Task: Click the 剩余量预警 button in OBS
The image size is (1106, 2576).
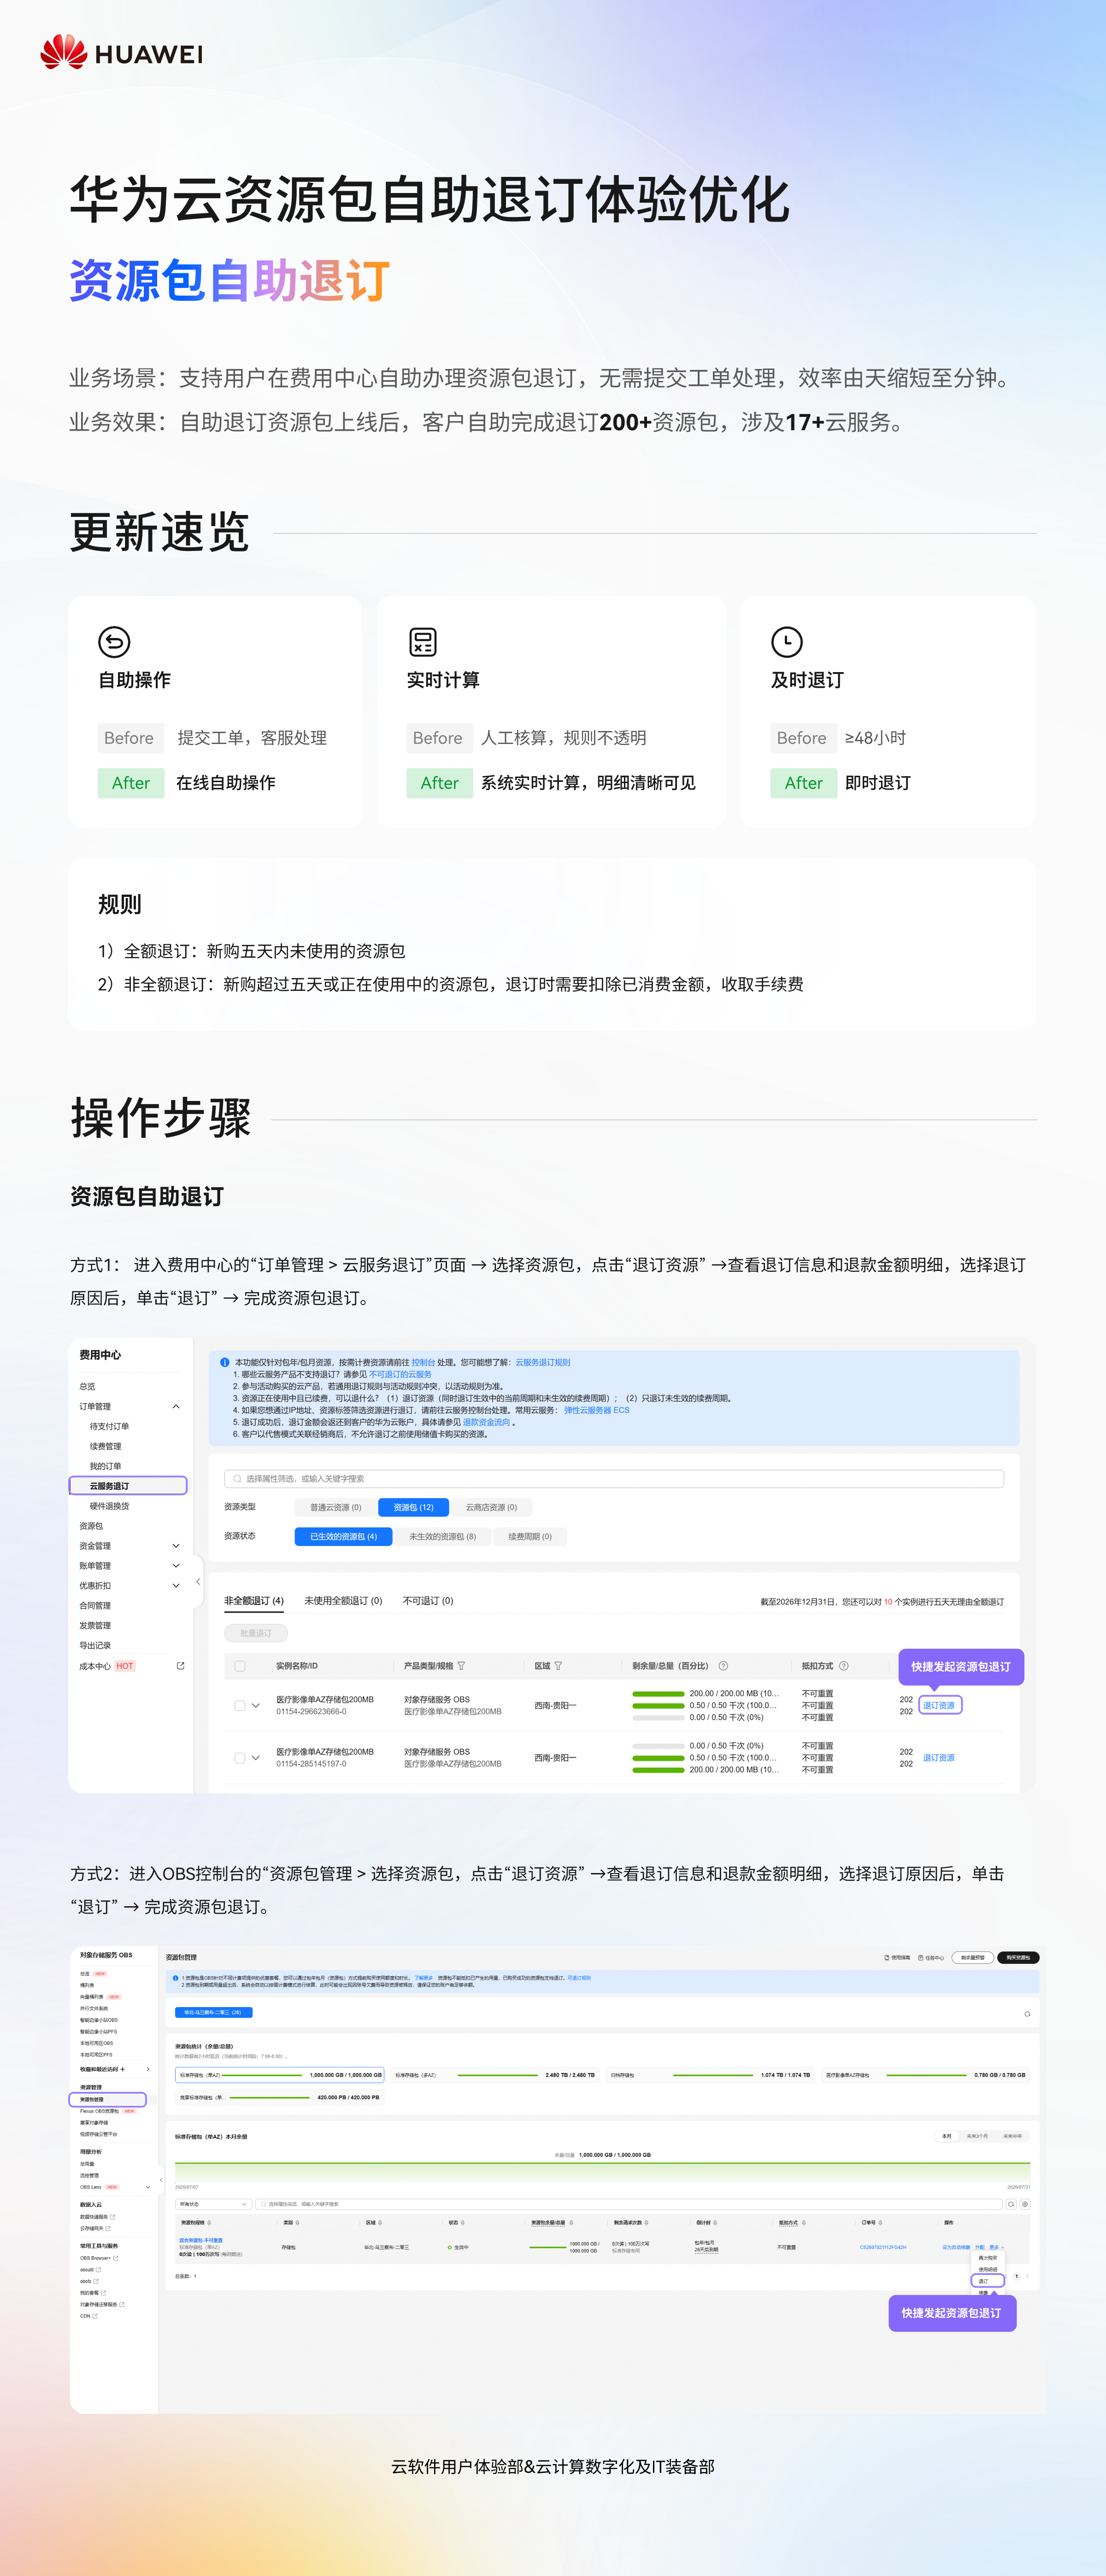Action: pyautogui.click(x=973, y=1958)
